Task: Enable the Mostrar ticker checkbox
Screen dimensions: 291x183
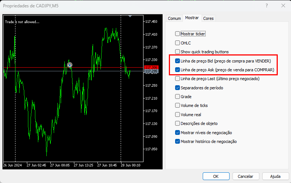Action: [177, 34]
